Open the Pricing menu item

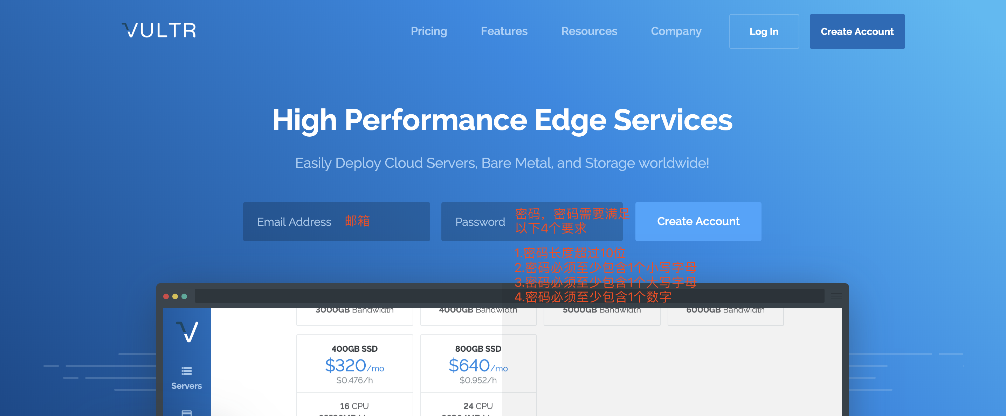pyautogui.click(x=428, y=31)
